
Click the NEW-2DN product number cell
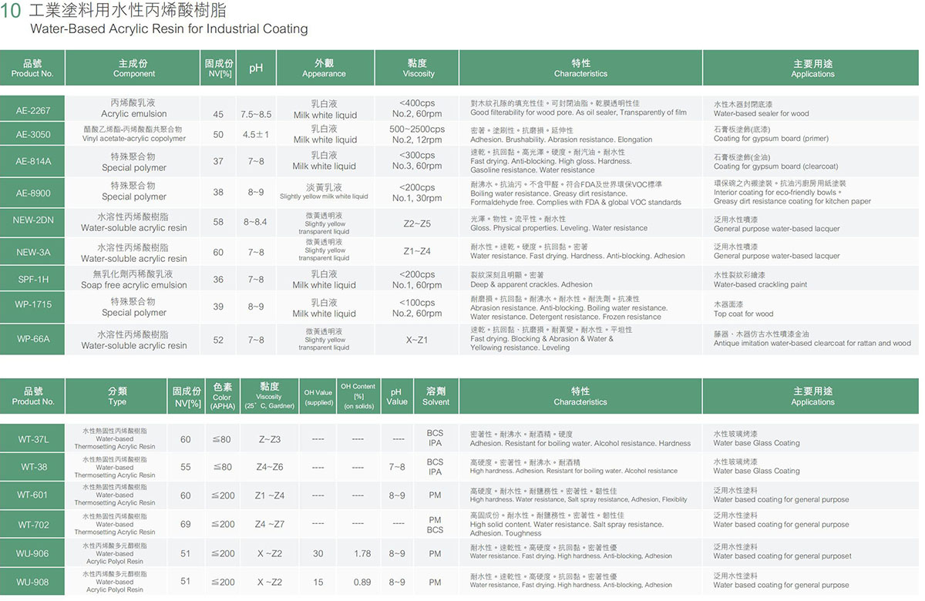(x=32, y=220)
